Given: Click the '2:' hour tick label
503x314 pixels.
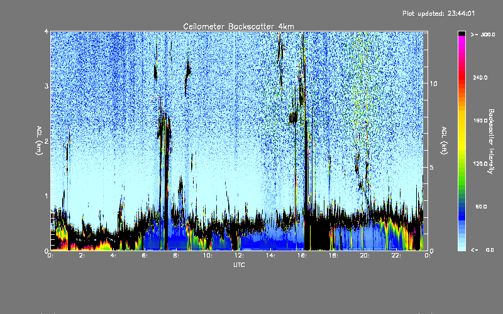Looking at the screenshot, I should (82, 256).
